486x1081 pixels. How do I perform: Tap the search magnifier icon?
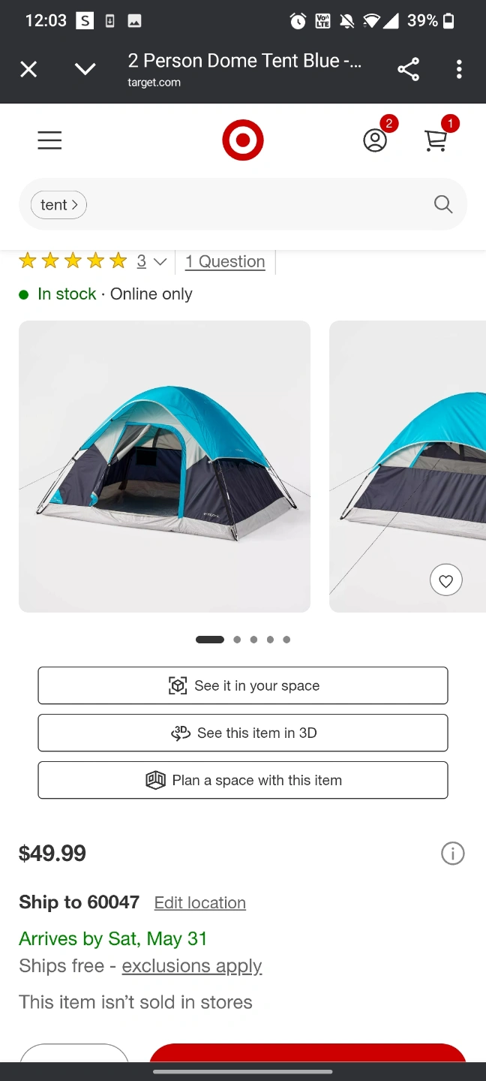443,204
